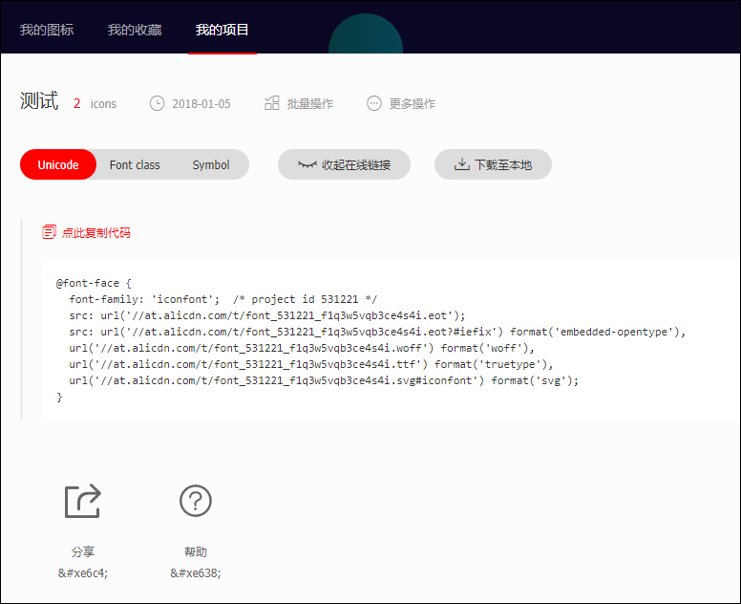Select the 我的项目 tab
The height and width of the screenshot is (604, 741).
222,30
